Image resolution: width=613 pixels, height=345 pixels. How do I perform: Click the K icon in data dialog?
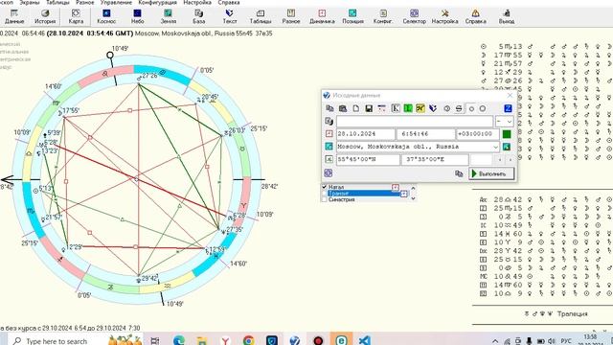point(396,108)
